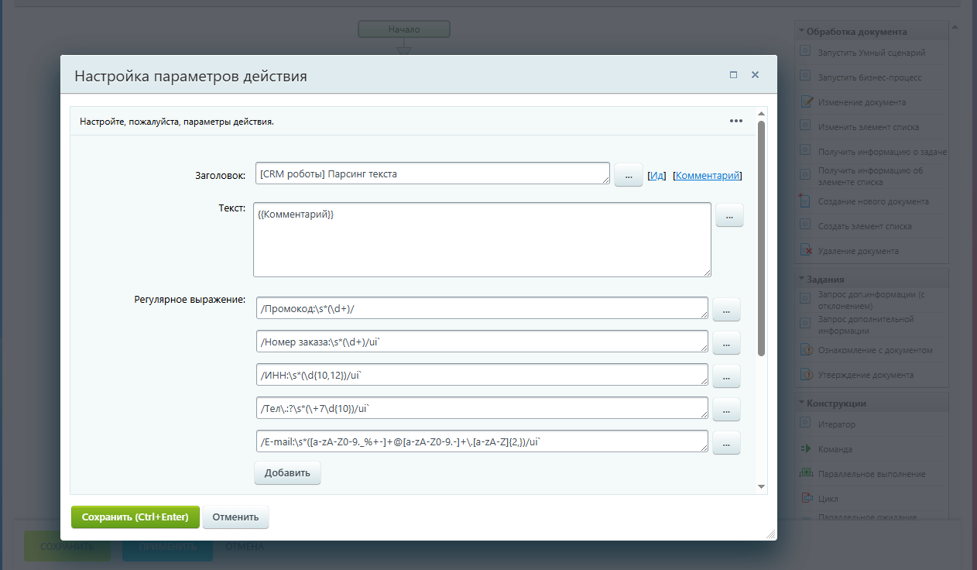Open field picker button next to Текст area
This screenshot has width=977, height=570.
[x=728, y=215]
